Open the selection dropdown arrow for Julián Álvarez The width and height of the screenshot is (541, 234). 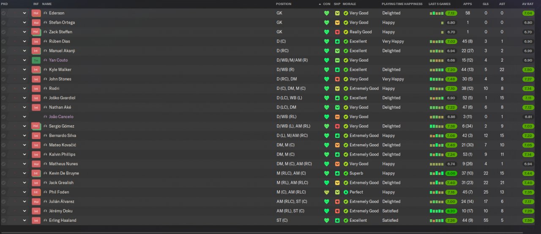point(25,202)
